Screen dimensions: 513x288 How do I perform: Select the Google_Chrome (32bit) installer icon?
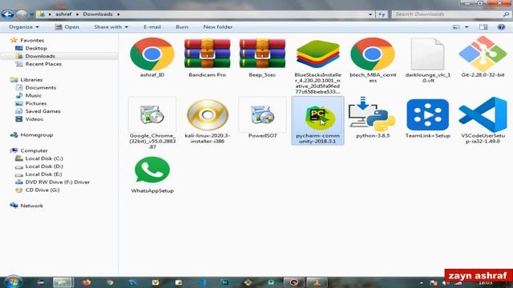152,114
